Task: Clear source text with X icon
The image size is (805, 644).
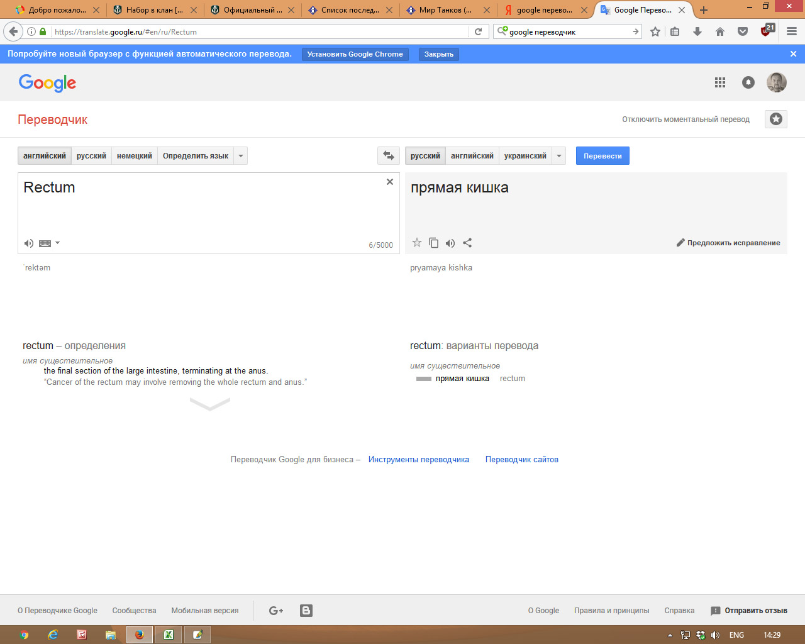Action: [x=390, y=182]
